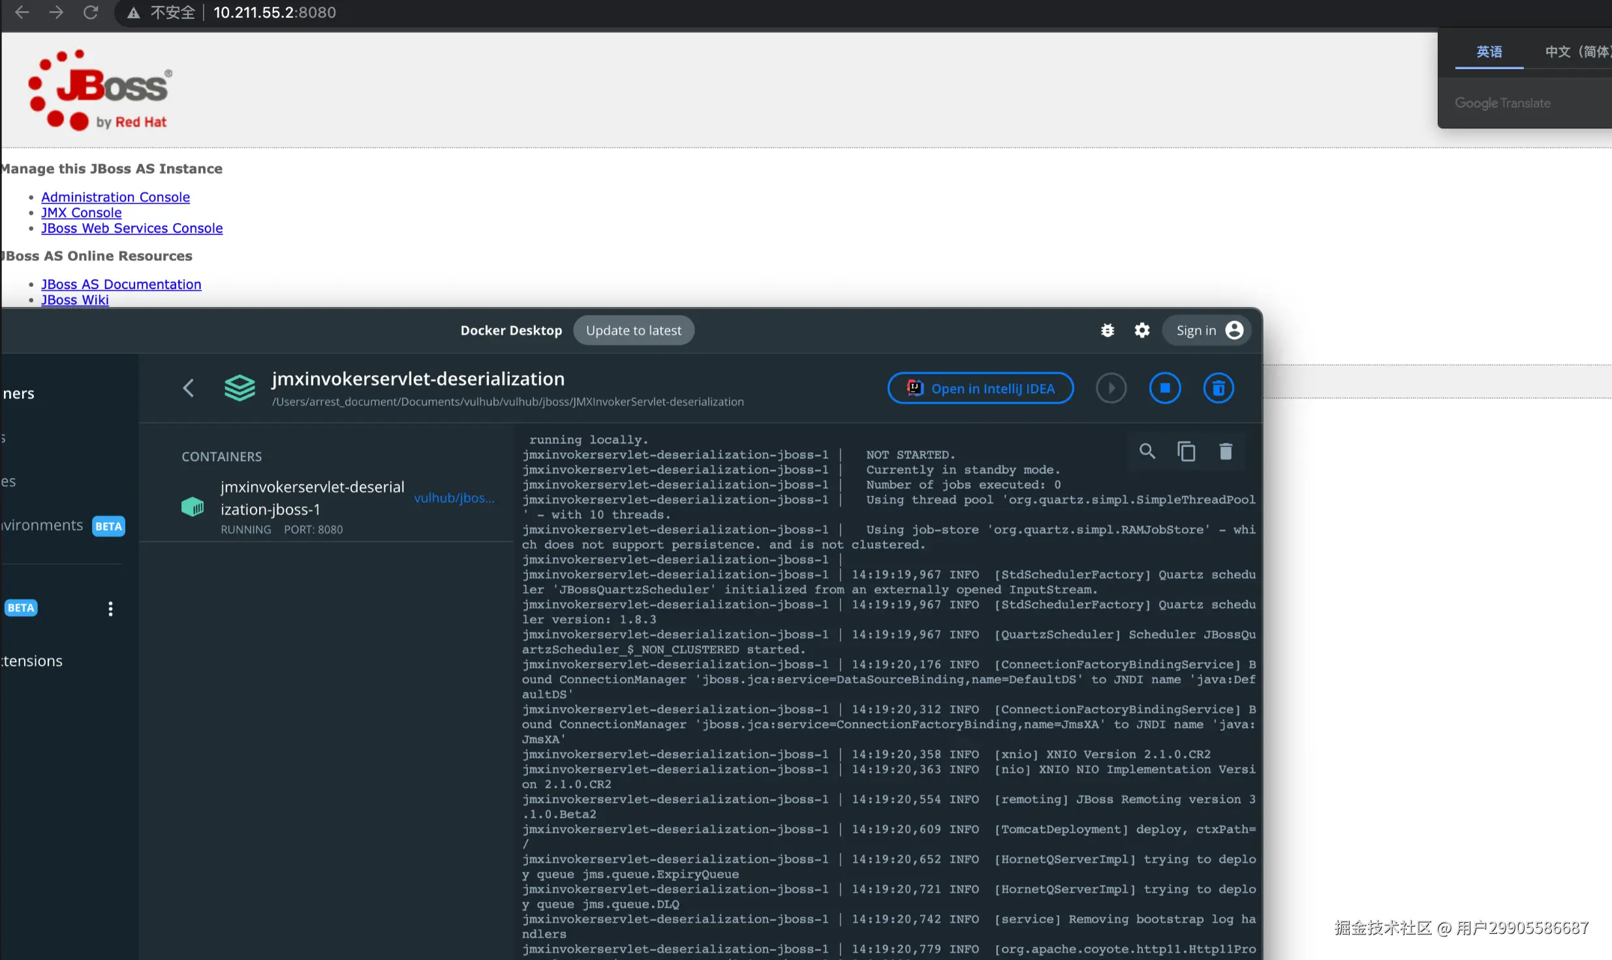1612x960 pixels.
Task: Open the vulhub/jbos... image link
Action: (454, 498)
